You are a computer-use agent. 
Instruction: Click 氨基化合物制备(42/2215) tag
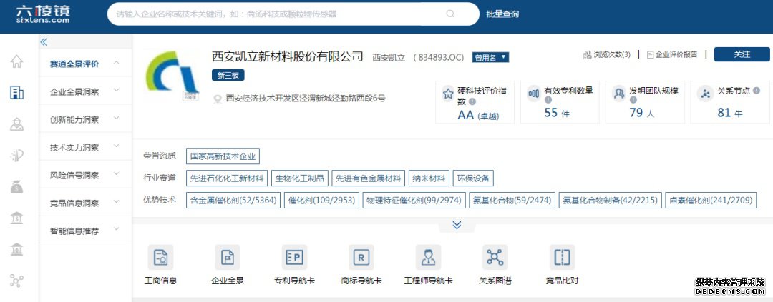click(611, 200)
